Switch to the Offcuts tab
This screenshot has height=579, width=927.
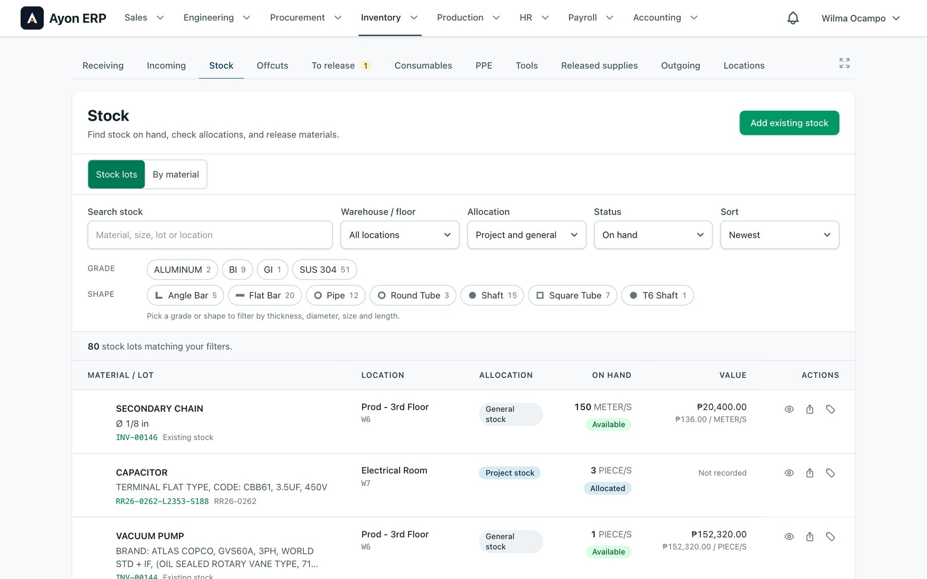click(272, 65)
